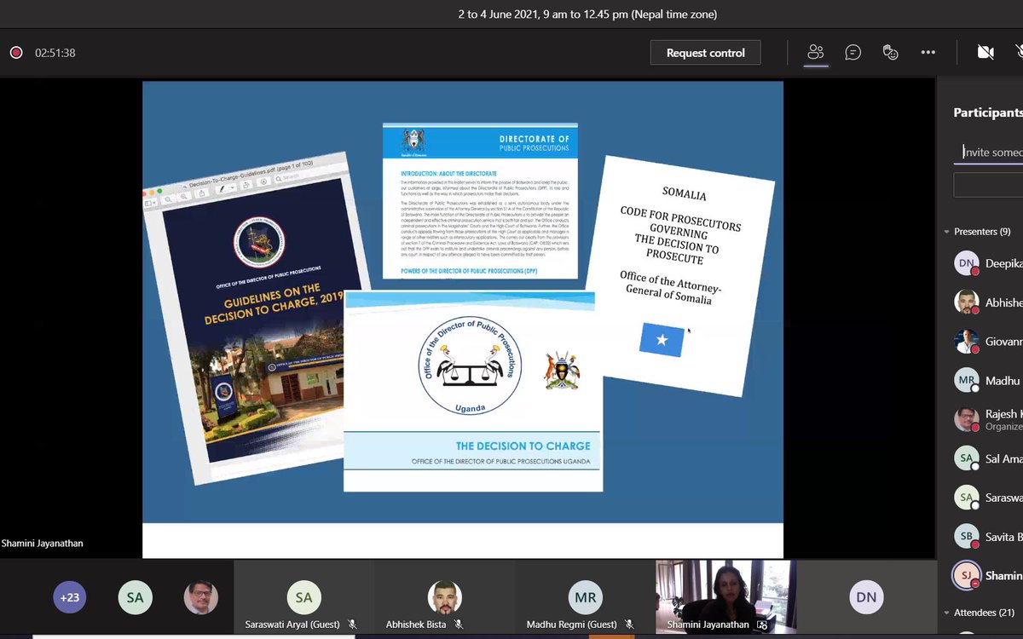
Task: Select the SA avatar next to +23
Action: point(135,597)
